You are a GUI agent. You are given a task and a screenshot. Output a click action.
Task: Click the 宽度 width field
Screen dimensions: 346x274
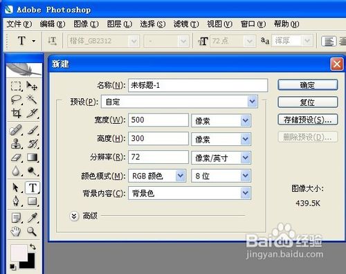[158, 120]
